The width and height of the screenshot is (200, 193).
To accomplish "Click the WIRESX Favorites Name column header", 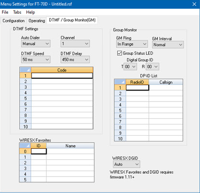I will (70, 146).
